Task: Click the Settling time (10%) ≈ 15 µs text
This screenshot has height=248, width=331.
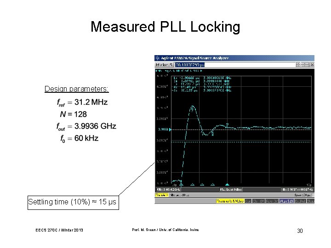Action: pyautogui.click(x=72, y=202)
